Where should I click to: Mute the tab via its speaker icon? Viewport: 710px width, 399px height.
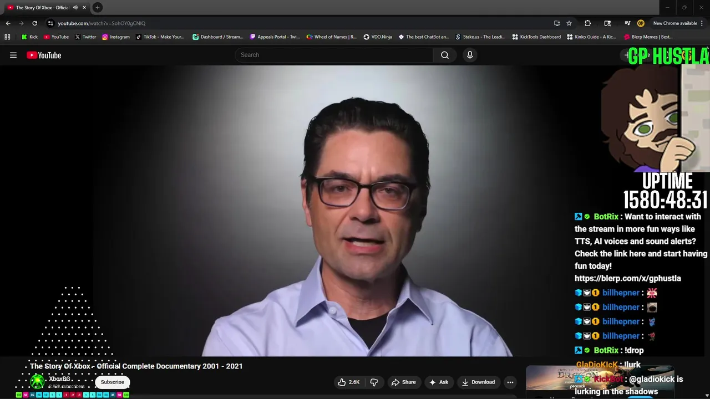click(x=75, y=7)
